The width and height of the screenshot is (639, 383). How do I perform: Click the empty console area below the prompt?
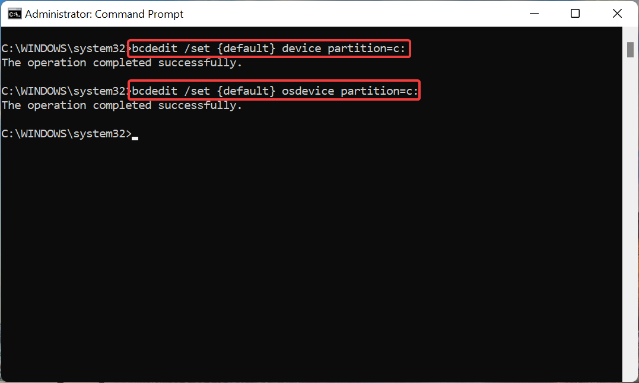tap(297, 249)
